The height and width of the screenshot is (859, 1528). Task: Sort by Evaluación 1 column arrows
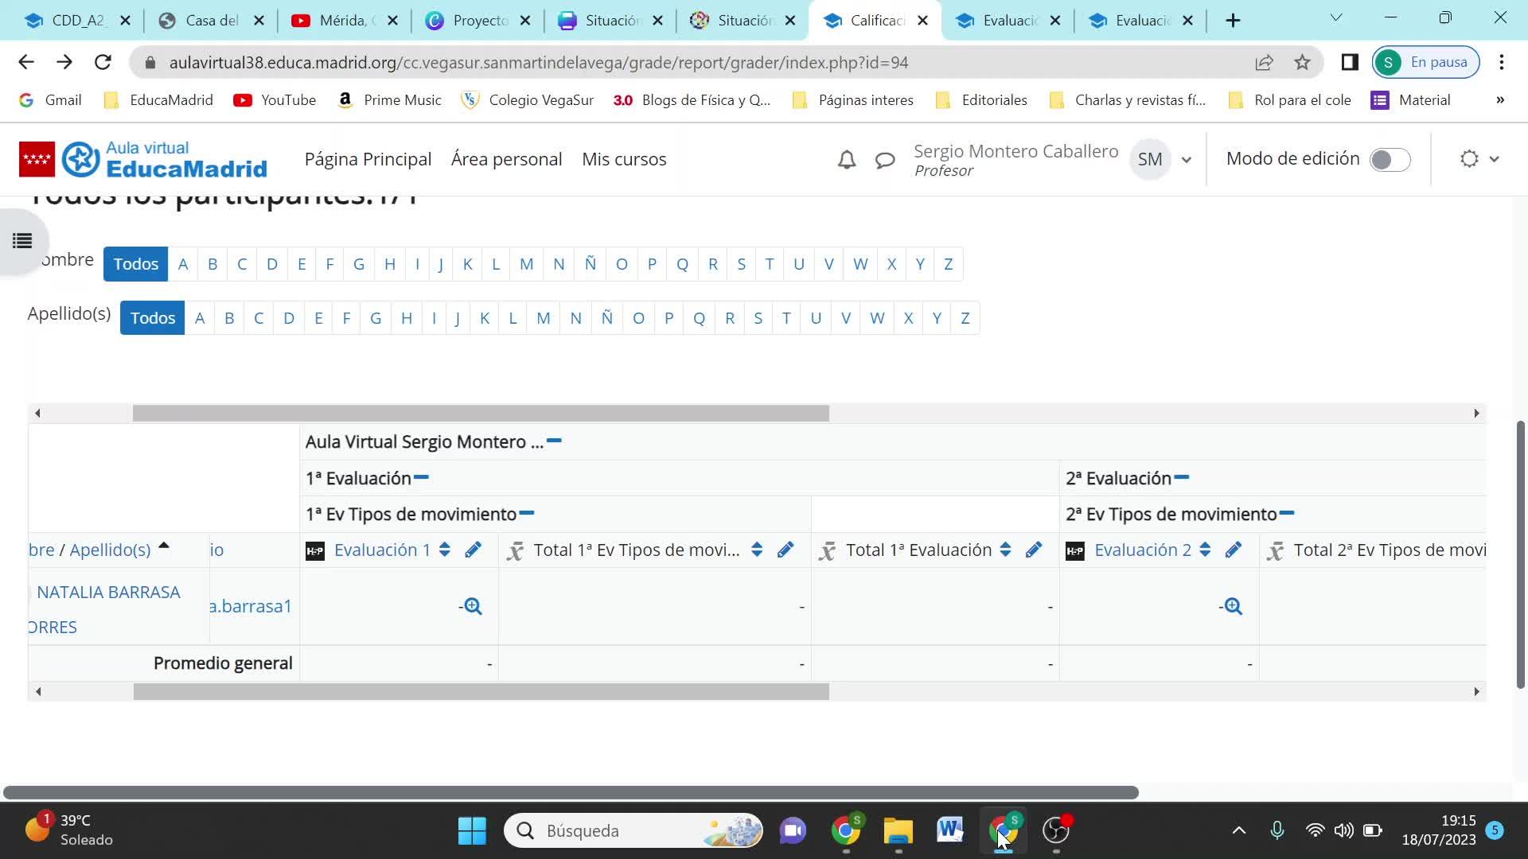point(445,550)
